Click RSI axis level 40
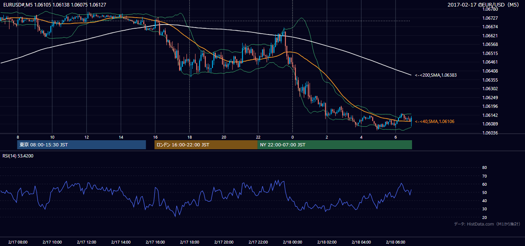Image resolution: width=525 pixels, height=246 pixels. pos(484,200)
